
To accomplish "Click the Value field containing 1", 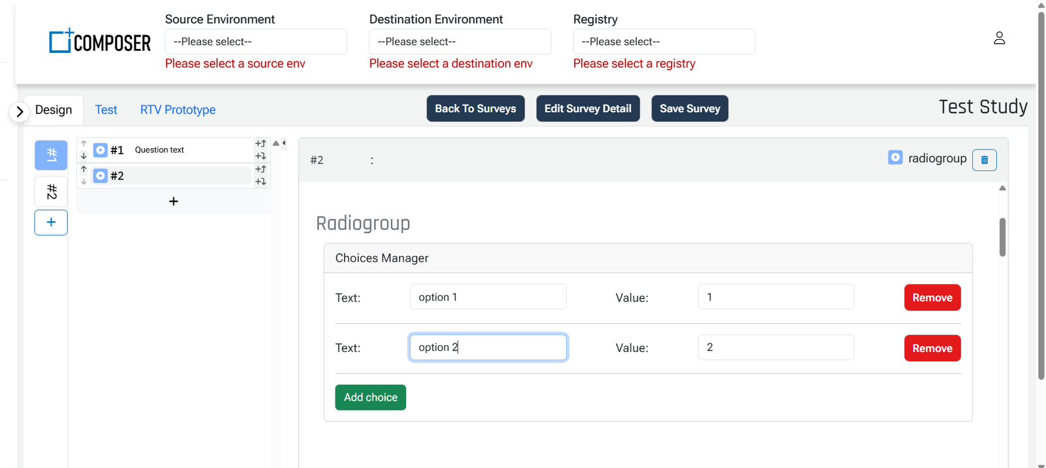I will (x=776, y=297).
